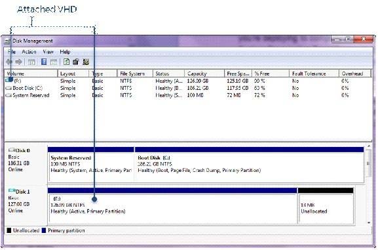This screenshot has height=250, width=378.
Task: Click the graphical view scrollbar thumb
Action: (369, 163)
